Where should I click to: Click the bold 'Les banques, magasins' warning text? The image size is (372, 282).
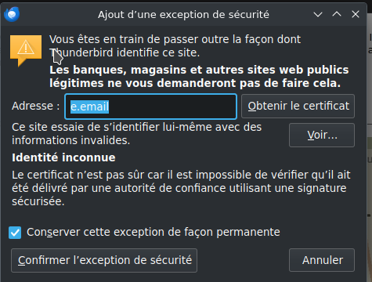[x=199, y=77]
